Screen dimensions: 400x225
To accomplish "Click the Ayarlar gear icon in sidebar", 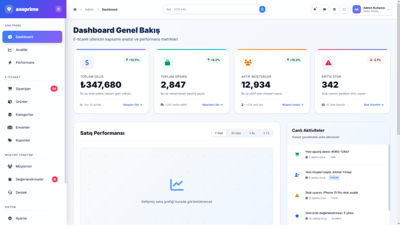I will [10, 218].
